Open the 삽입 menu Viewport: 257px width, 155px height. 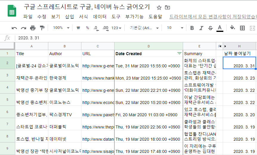[69, 17]
